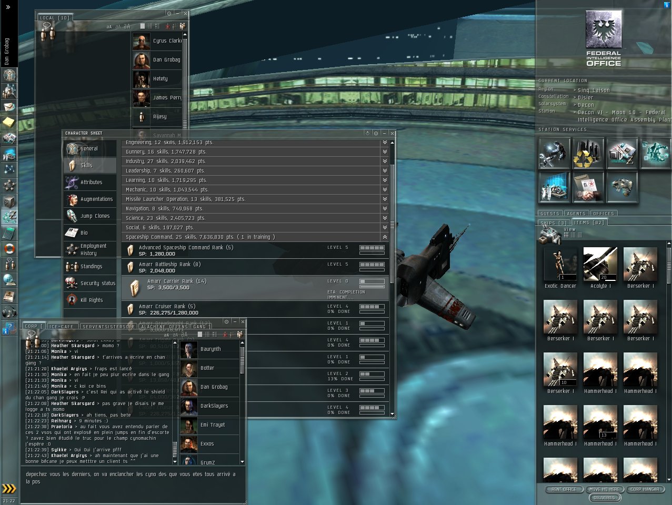Open the safe-shaped Assets icon in the sidebar
The width and height of the screenshot is (672, 505).
pyautogui.click(x=9, y=201)
